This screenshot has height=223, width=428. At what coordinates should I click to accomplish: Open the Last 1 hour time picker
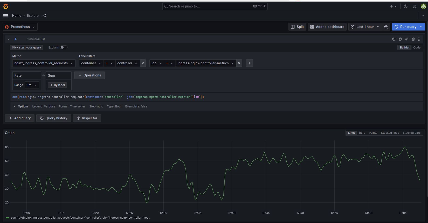pyautogui.click(x=365, y=27)
